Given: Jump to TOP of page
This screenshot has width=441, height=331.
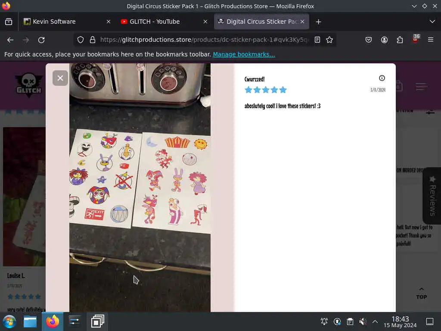Looking at the screenshot, I should tap(421, 294).
